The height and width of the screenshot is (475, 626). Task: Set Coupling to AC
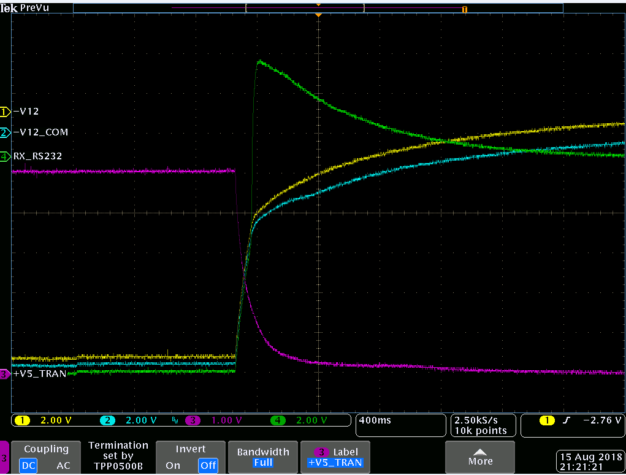click(x=63, y=465)
